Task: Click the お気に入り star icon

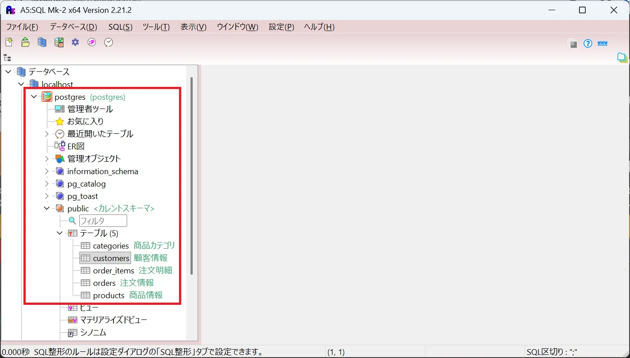Action: tap(60, 121)
